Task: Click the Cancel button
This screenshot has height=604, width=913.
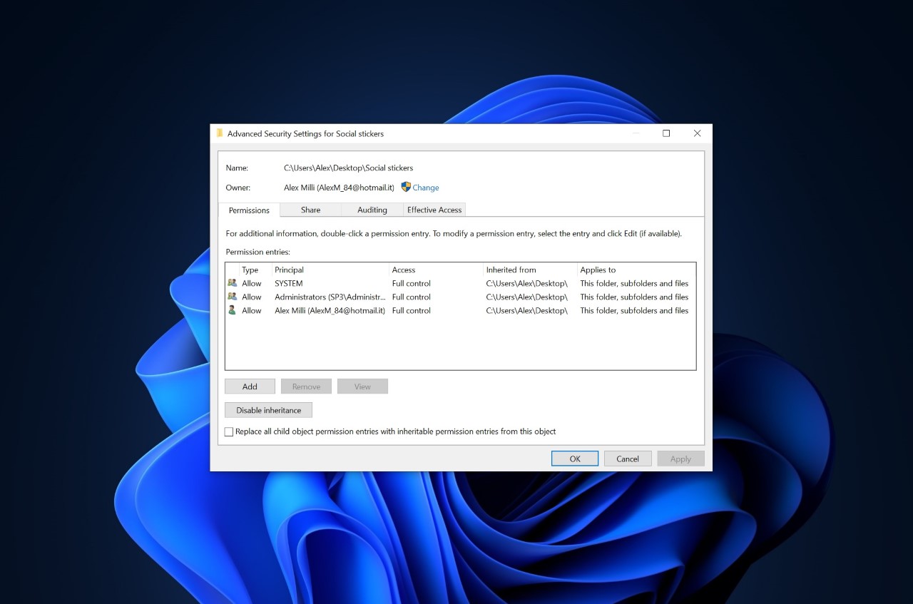Action: (x=628, y=459)
